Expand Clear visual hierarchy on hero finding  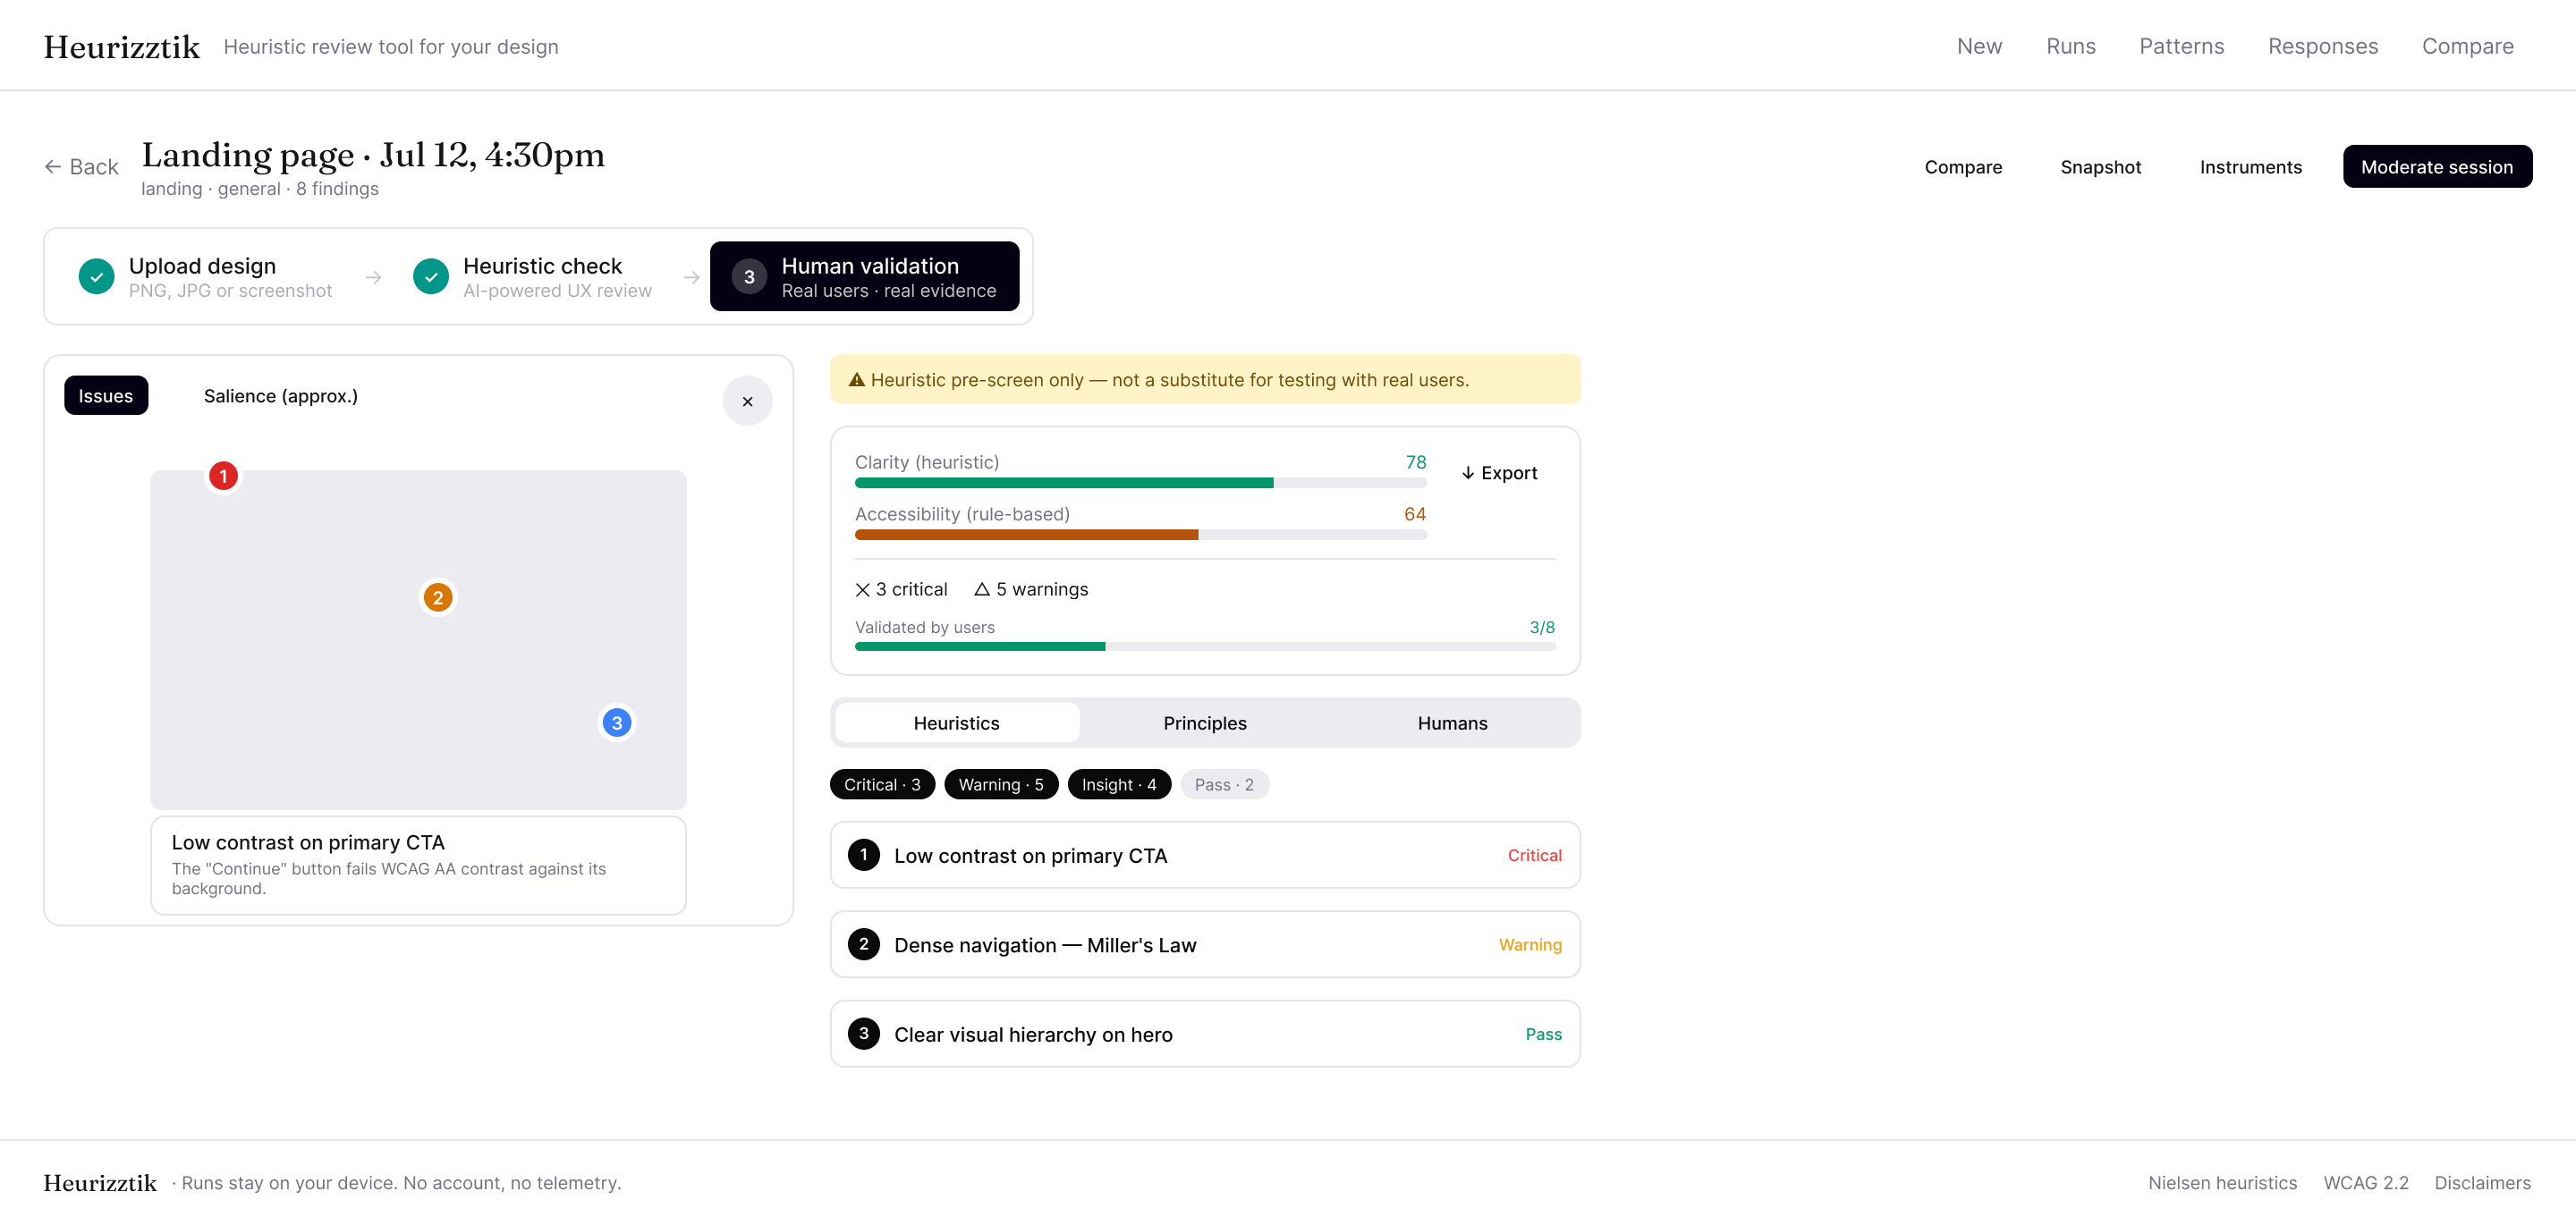click(1205, 1034)
